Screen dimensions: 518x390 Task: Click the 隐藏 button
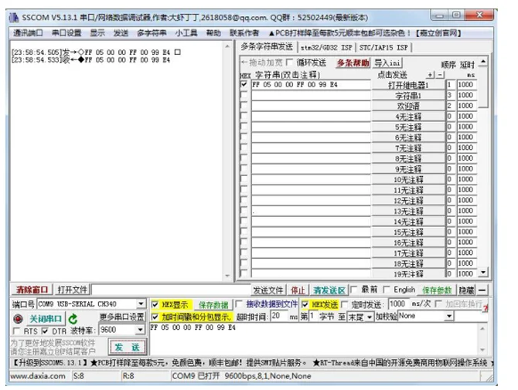(466, 290)
